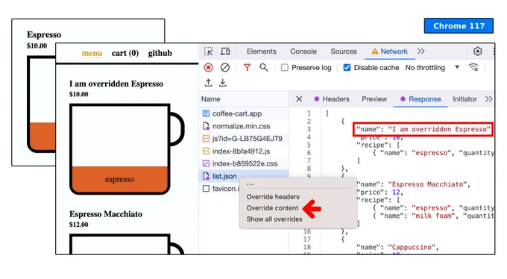507x279 pixels.
Task: Open the github link
Action: click(x=160, y=53)
